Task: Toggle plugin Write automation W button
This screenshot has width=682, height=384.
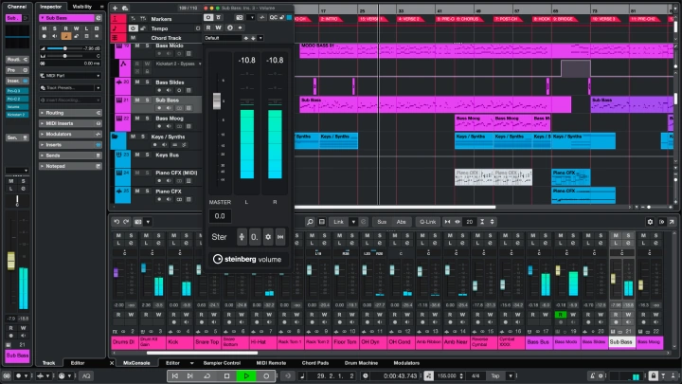Action: [219, 27]
